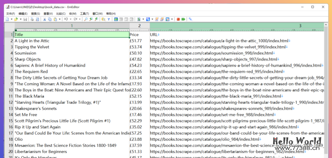This screenshot has height=158, width=332.
Task: Expand the dropdown arrow beside Open folder
Action: 20,19
